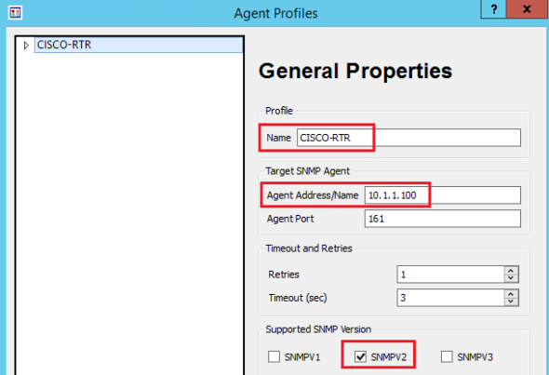Screen dimensions: 549x375
Task: Click inside the Timeout (sec) value box
Action: pyautogui.click(x=451, y=298)
